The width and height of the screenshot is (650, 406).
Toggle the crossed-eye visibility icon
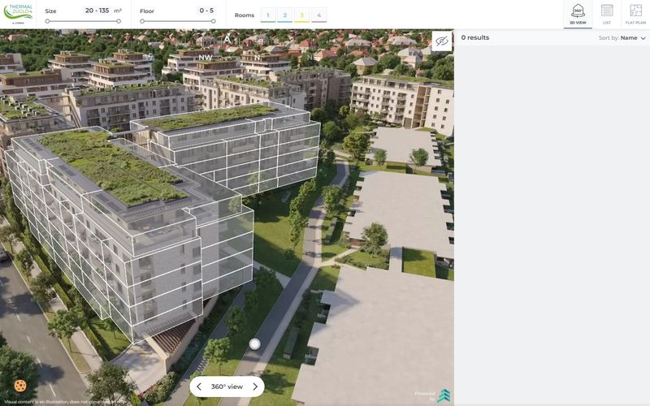click(x=441, y=41)
